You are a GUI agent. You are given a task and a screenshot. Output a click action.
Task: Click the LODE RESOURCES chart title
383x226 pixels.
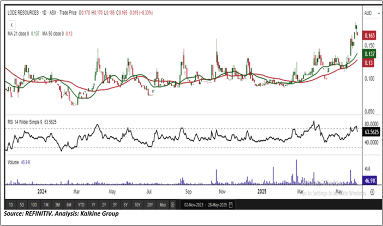coord(23,13)
